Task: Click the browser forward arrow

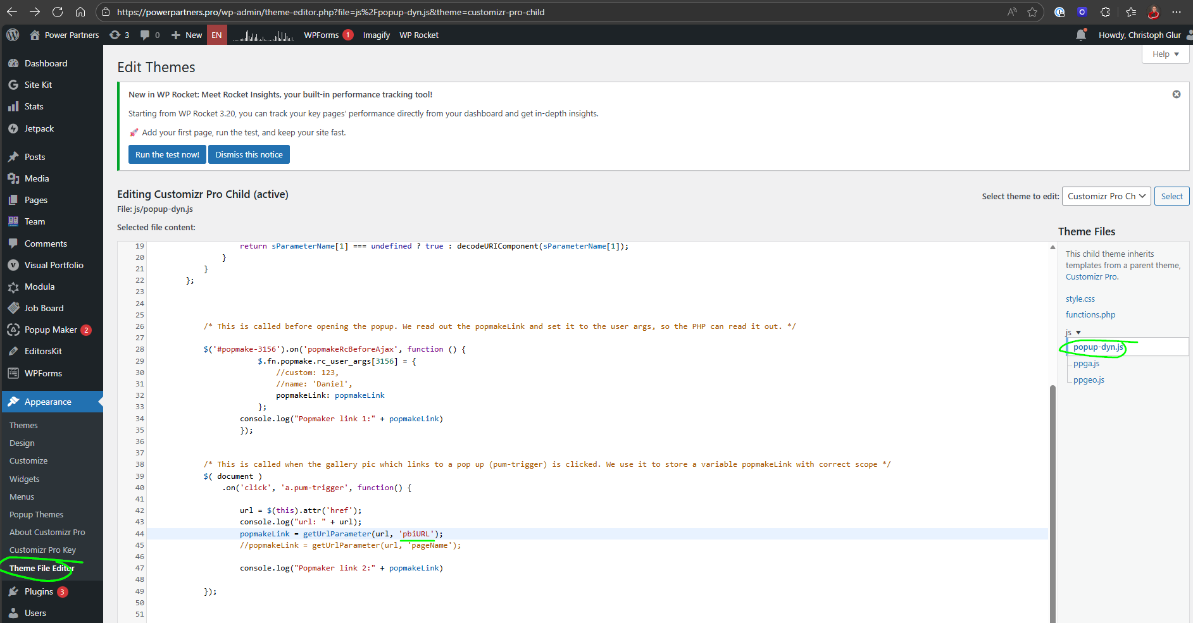Action: click(x=35, y=12)
